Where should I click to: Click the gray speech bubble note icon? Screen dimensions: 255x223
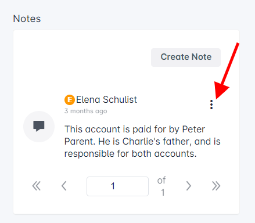pos(39,126)
